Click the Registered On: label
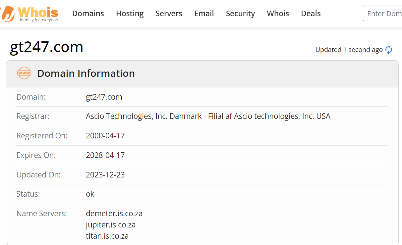This screenshot has height=245, width=402. click(x=42, y=136)
